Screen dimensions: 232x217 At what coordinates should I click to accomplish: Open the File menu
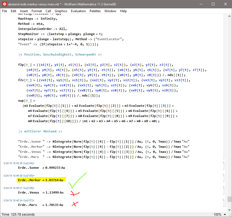5,11
